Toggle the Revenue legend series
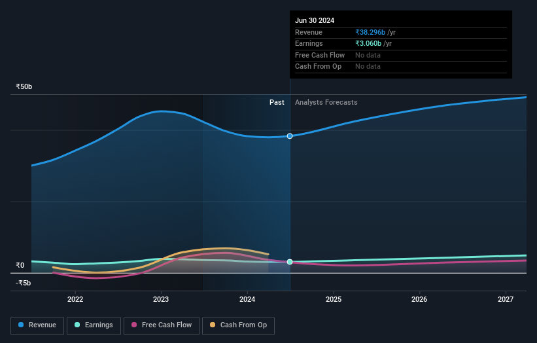Image resolution: width=537 pixels, height=343 pixels. click(37, 325)
